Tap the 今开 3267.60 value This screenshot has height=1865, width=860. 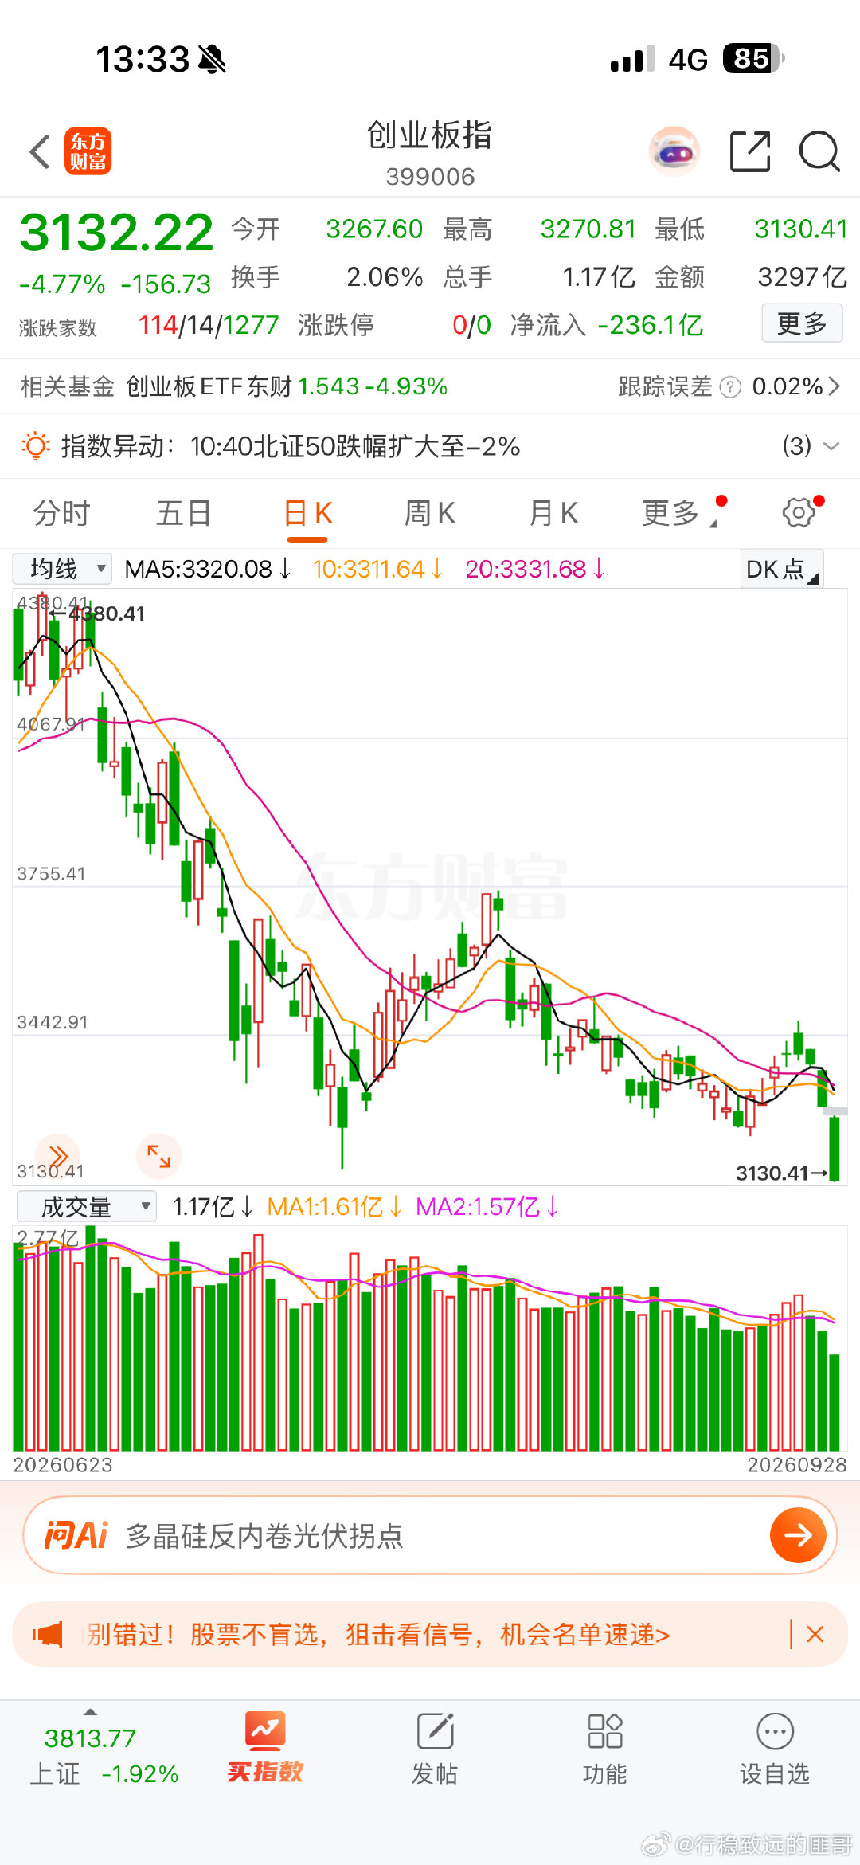pyautogui.click(x=374, y=229)
